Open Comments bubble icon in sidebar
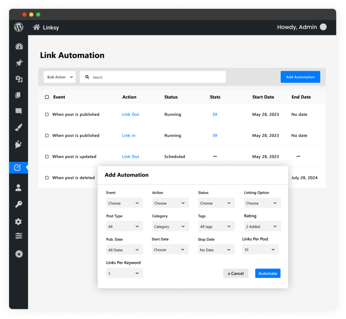346x319 pixels. [19, 111]
